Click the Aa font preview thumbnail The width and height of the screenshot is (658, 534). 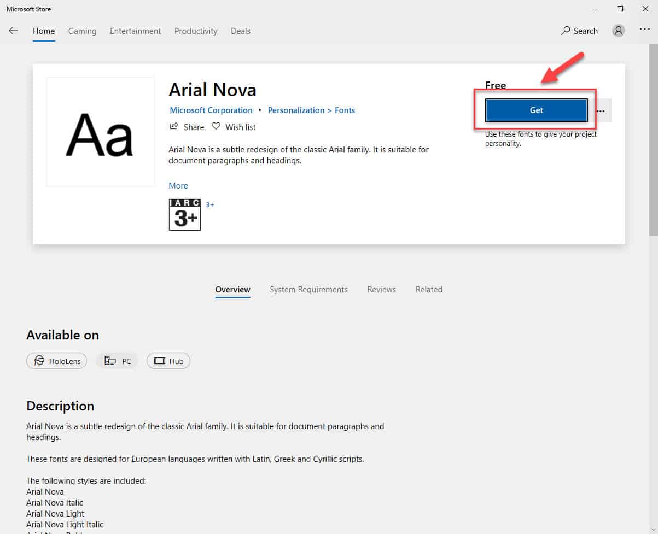pyautogui.click(x=101, y=132)
